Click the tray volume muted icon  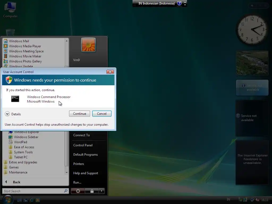pyautogui.click(x=257, y=200)
